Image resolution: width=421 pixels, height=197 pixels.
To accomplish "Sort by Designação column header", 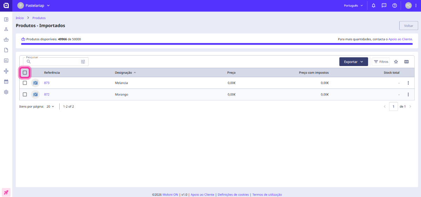I will coord(125,73).
